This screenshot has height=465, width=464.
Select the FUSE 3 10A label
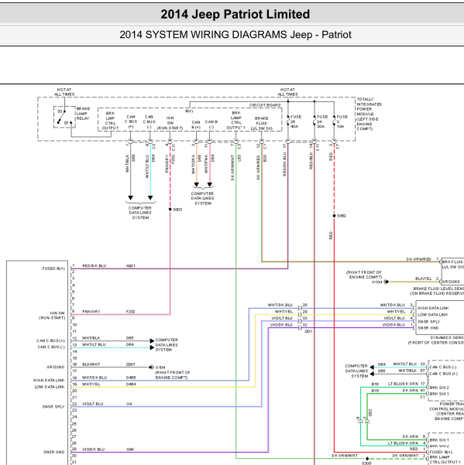tap(342, 121)
